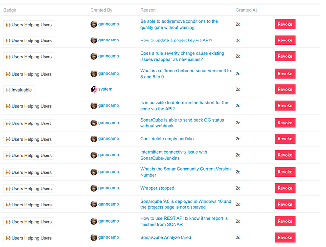Open the 'Wrapper stopped' topic

157,188
